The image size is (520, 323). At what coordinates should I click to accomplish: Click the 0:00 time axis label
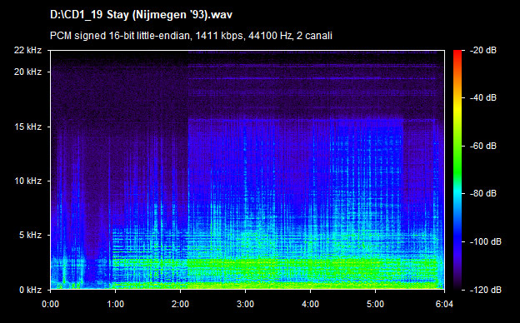(51, 304)
